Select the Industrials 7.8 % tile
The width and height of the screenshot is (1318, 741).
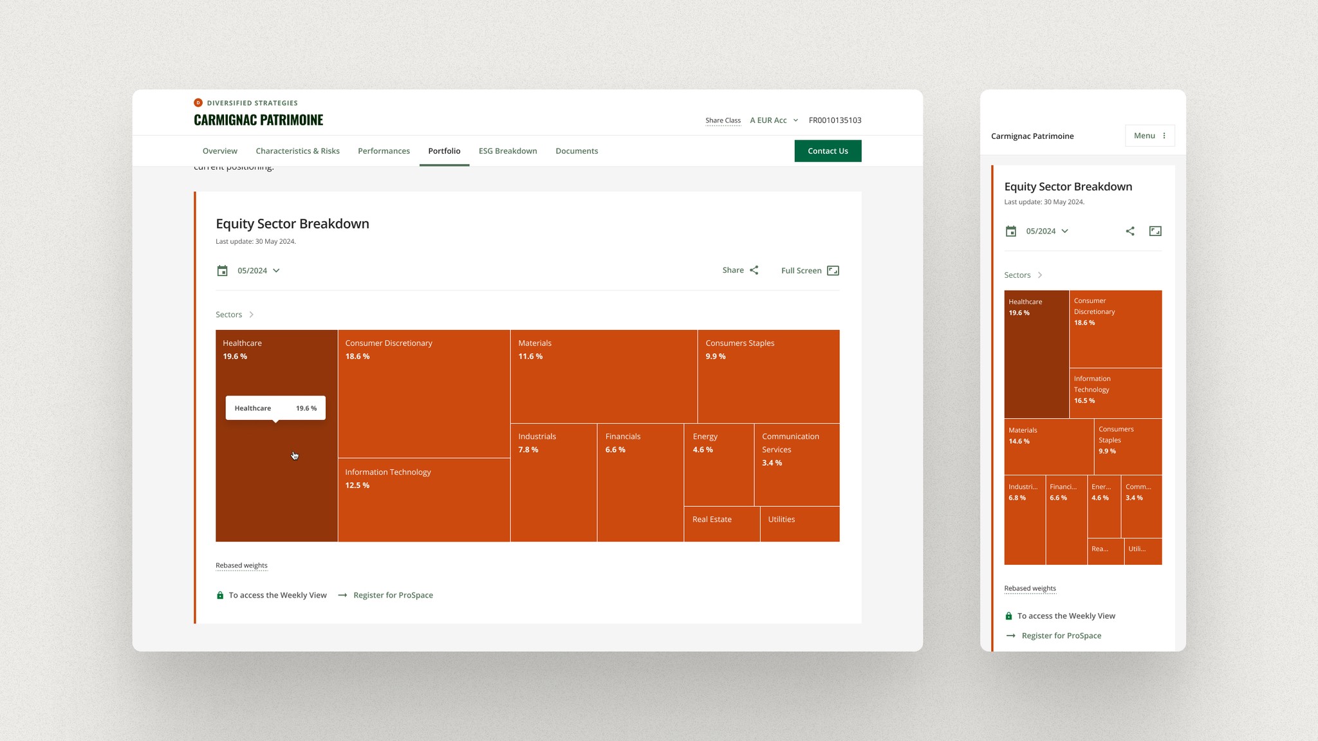point(553,482)
